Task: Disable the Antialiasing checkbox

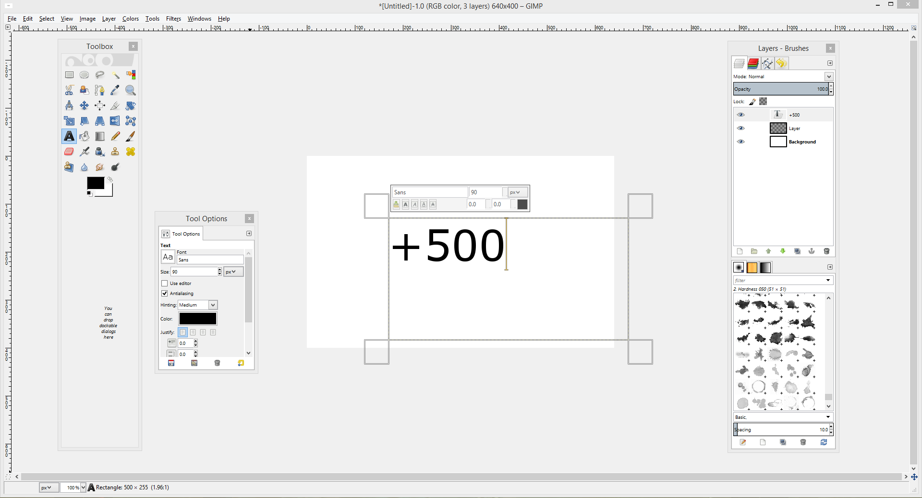Action: click(x=165, y=294)
